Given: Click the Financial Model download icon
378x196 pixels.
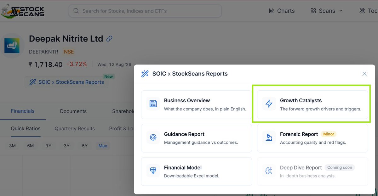Looking at the screenshot, I should [x=153, y=171].
